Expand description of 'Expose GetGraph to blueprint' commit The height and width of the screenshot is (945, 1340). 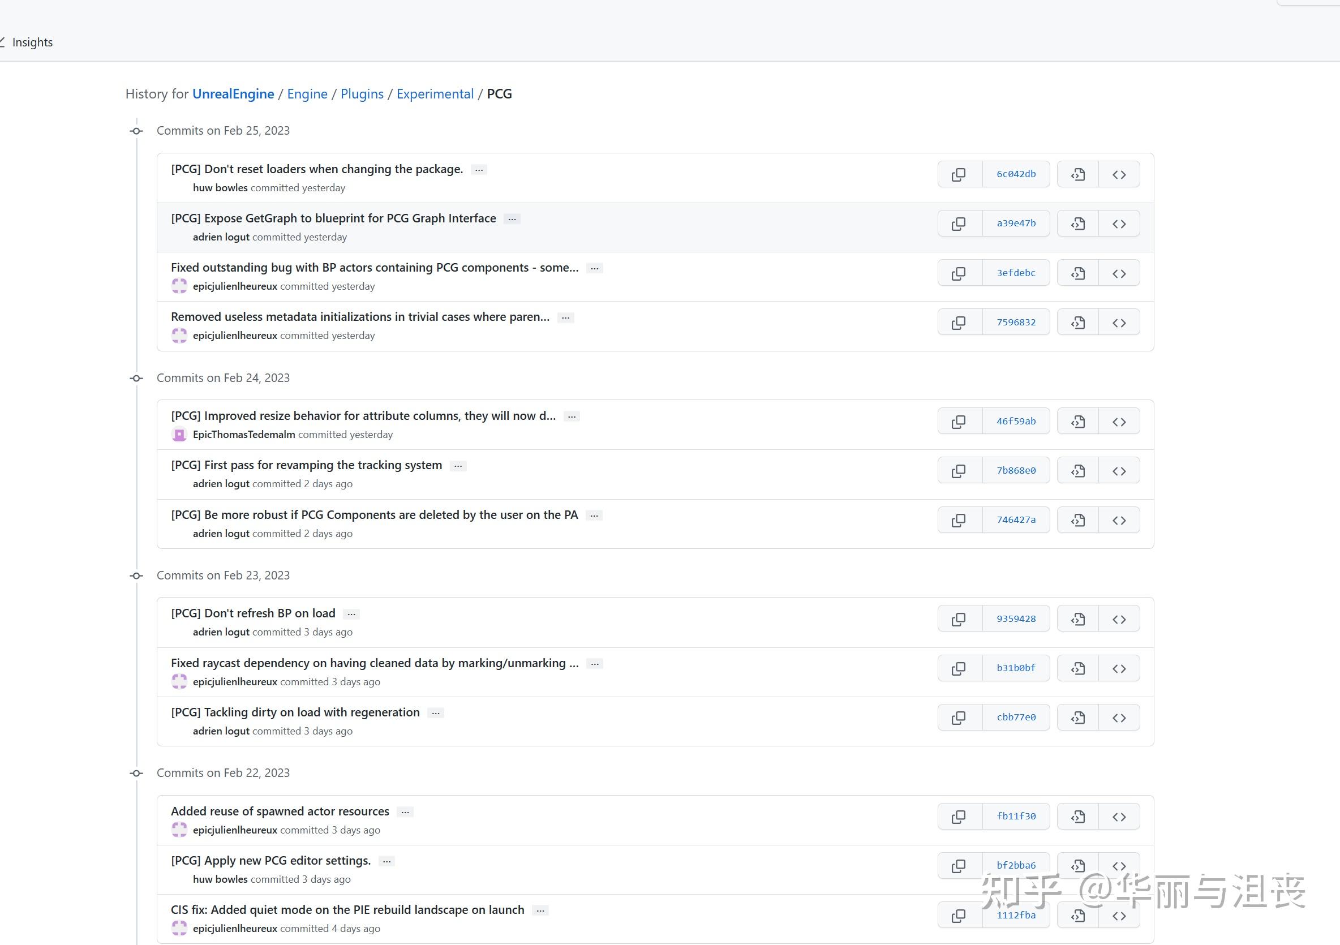coord(512,219)
